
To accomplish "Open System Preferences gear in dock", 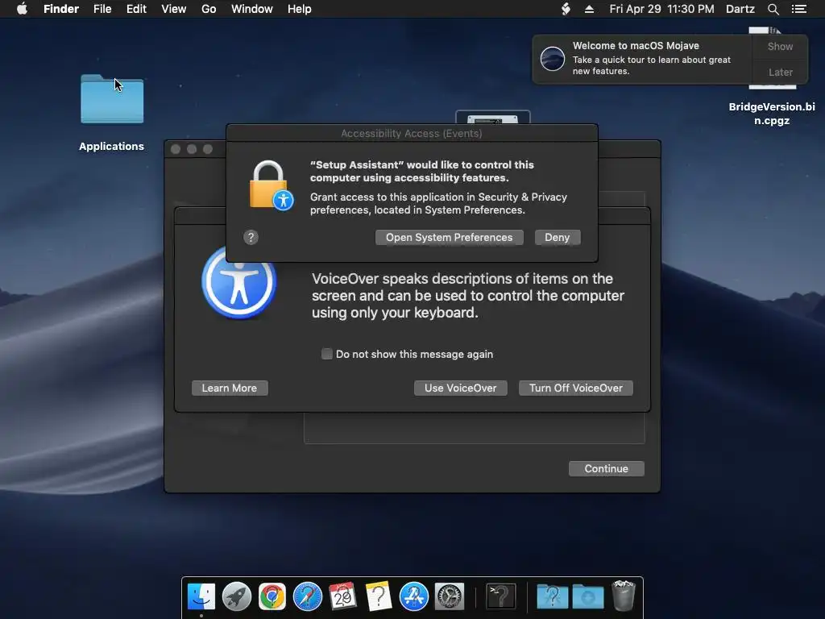I will coord(450,596).
